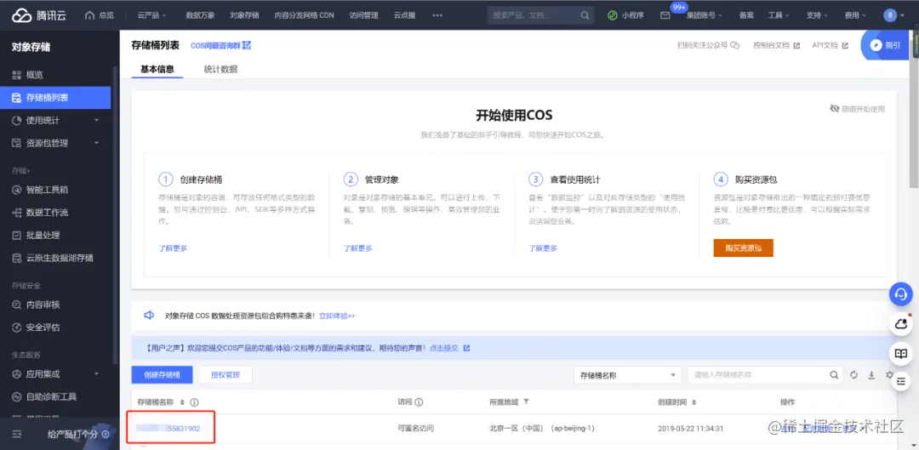Open 总览 home overview in the top bar
Image resolution: width=919 pixels, height=450 pixels.
100,16
